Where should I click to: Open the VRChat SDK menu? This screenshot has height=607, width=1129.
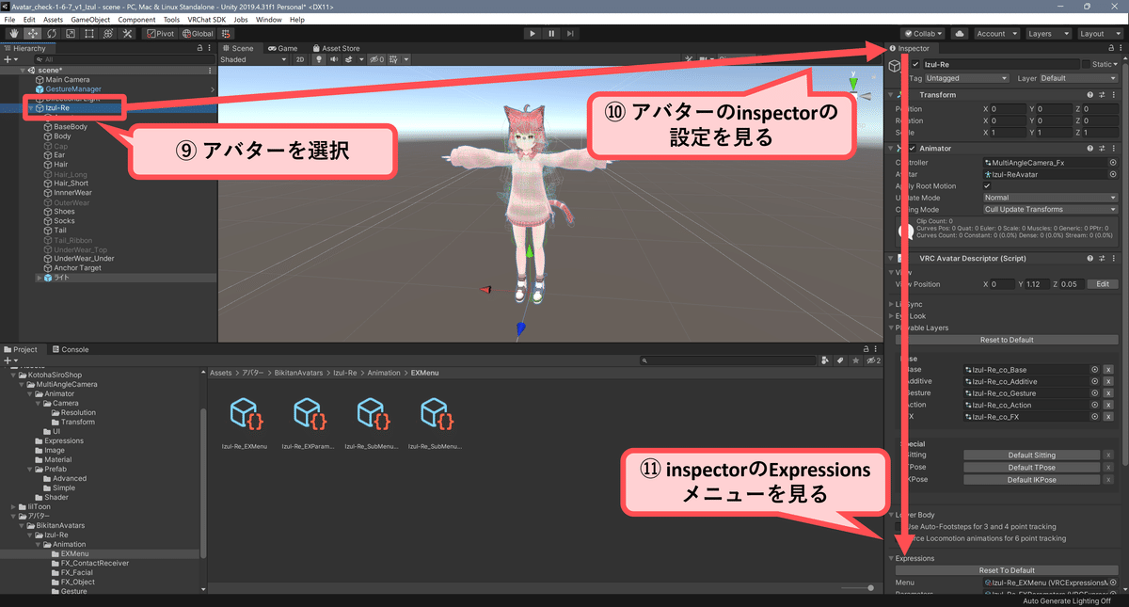209,19
